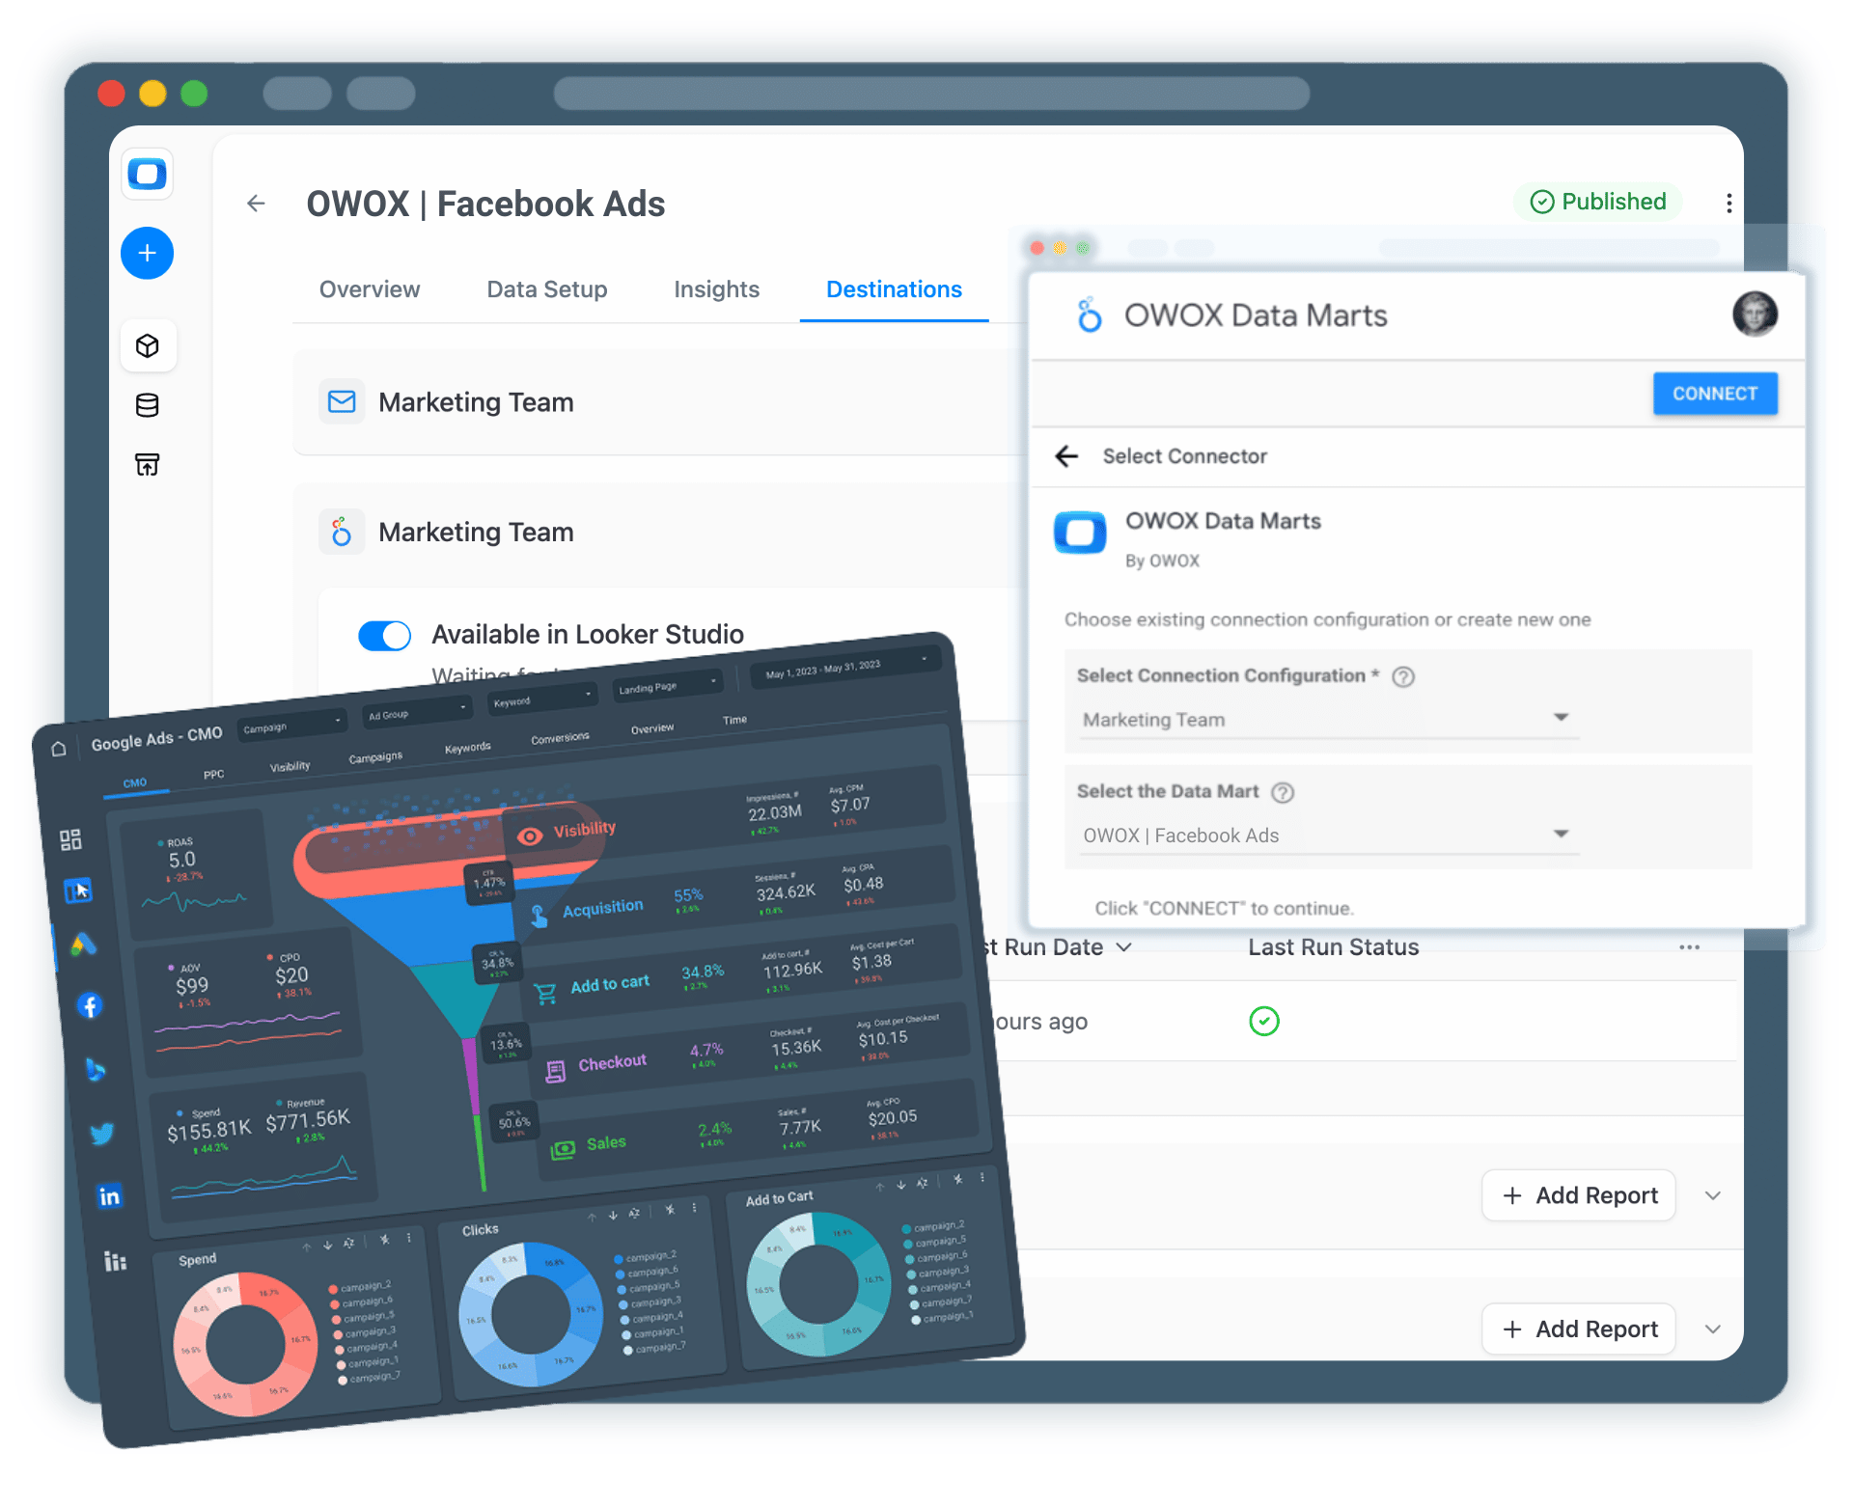Disable Available in Looker Studio

pos(384,635)
